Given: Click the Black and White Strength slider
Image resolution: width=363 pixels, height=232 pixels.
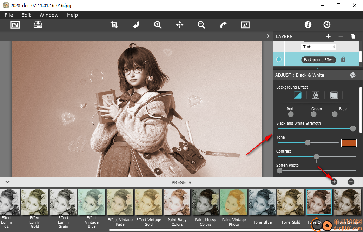Looking at the screenshot, I should pos(317,128).
